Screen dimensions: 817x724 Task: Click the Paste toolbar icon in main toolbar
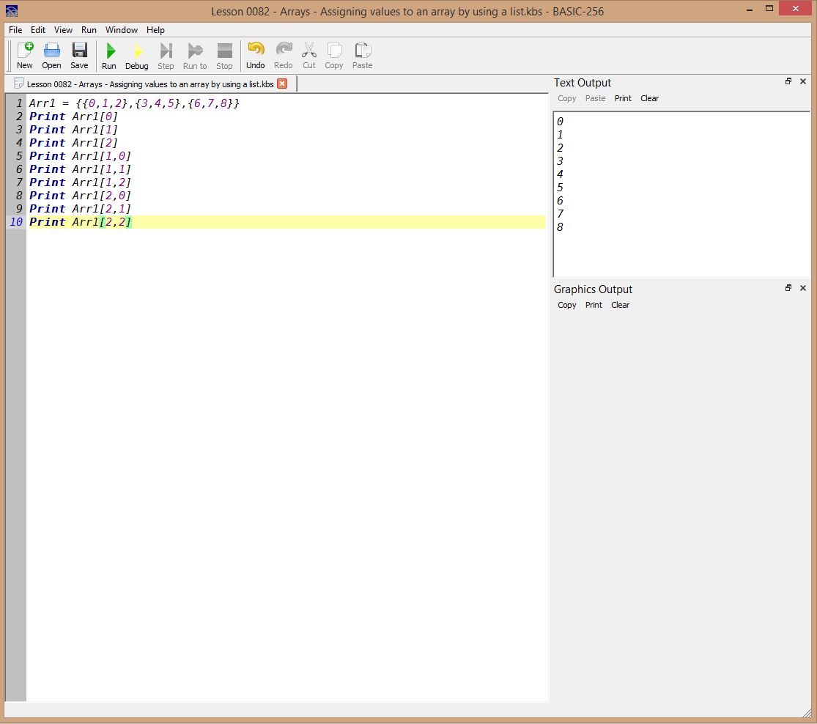(362, 56)
